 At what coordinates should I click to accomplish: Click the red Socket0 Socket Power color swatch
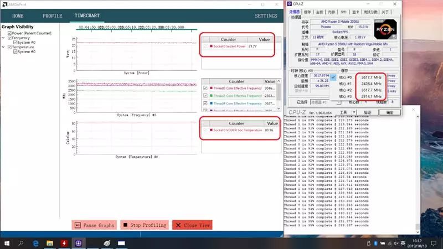coord(211,46)
